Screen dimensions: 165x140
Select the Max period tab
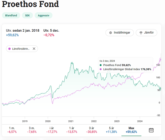pos(131,130)
